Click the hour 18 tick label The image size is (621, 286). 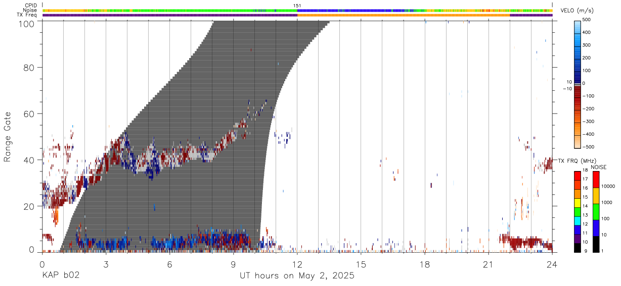click(425, 264)
